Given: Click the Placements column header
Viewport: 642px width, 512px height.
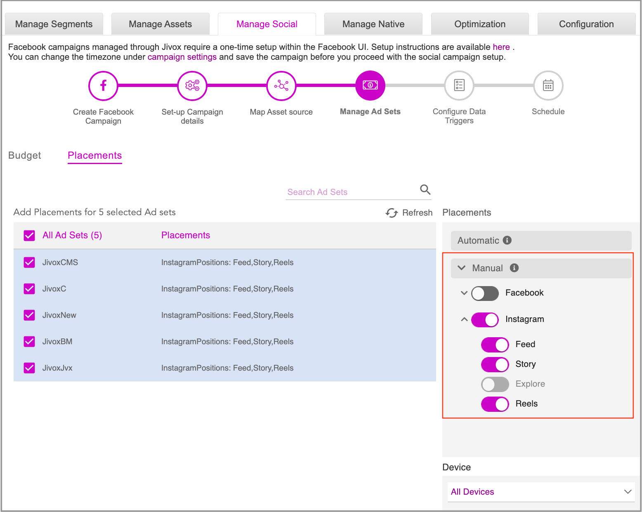Looking at the screenshot, I should (x=186, y=235).
